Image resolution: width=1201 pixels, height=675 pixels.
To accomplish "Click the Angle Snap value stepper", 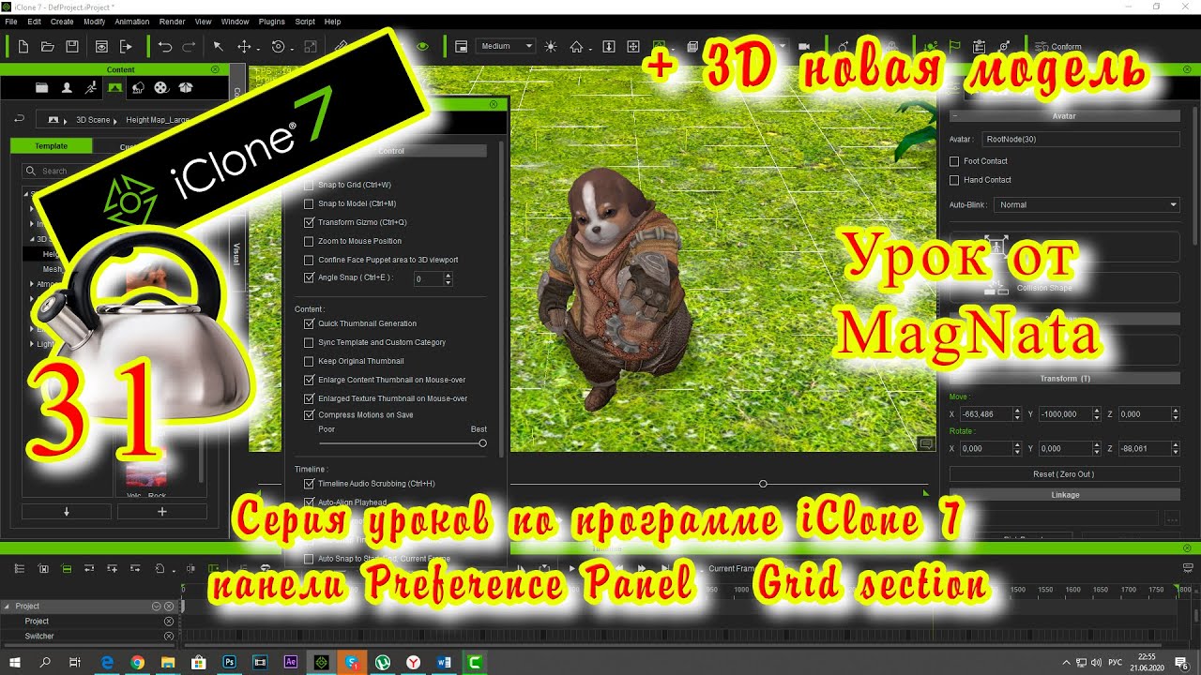I will pyautogui.click(x=448, y=278).
